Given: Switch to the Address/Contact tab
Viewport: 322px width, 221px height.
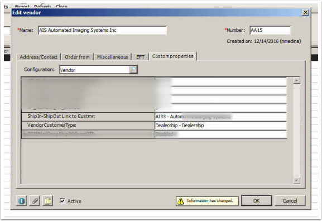Looking at the screenshot, I should pos(39,57).
